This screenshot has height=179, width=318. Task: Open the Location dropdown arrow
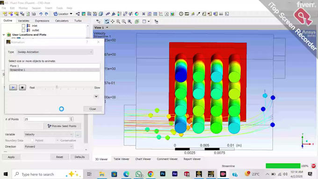pos(71,14)
